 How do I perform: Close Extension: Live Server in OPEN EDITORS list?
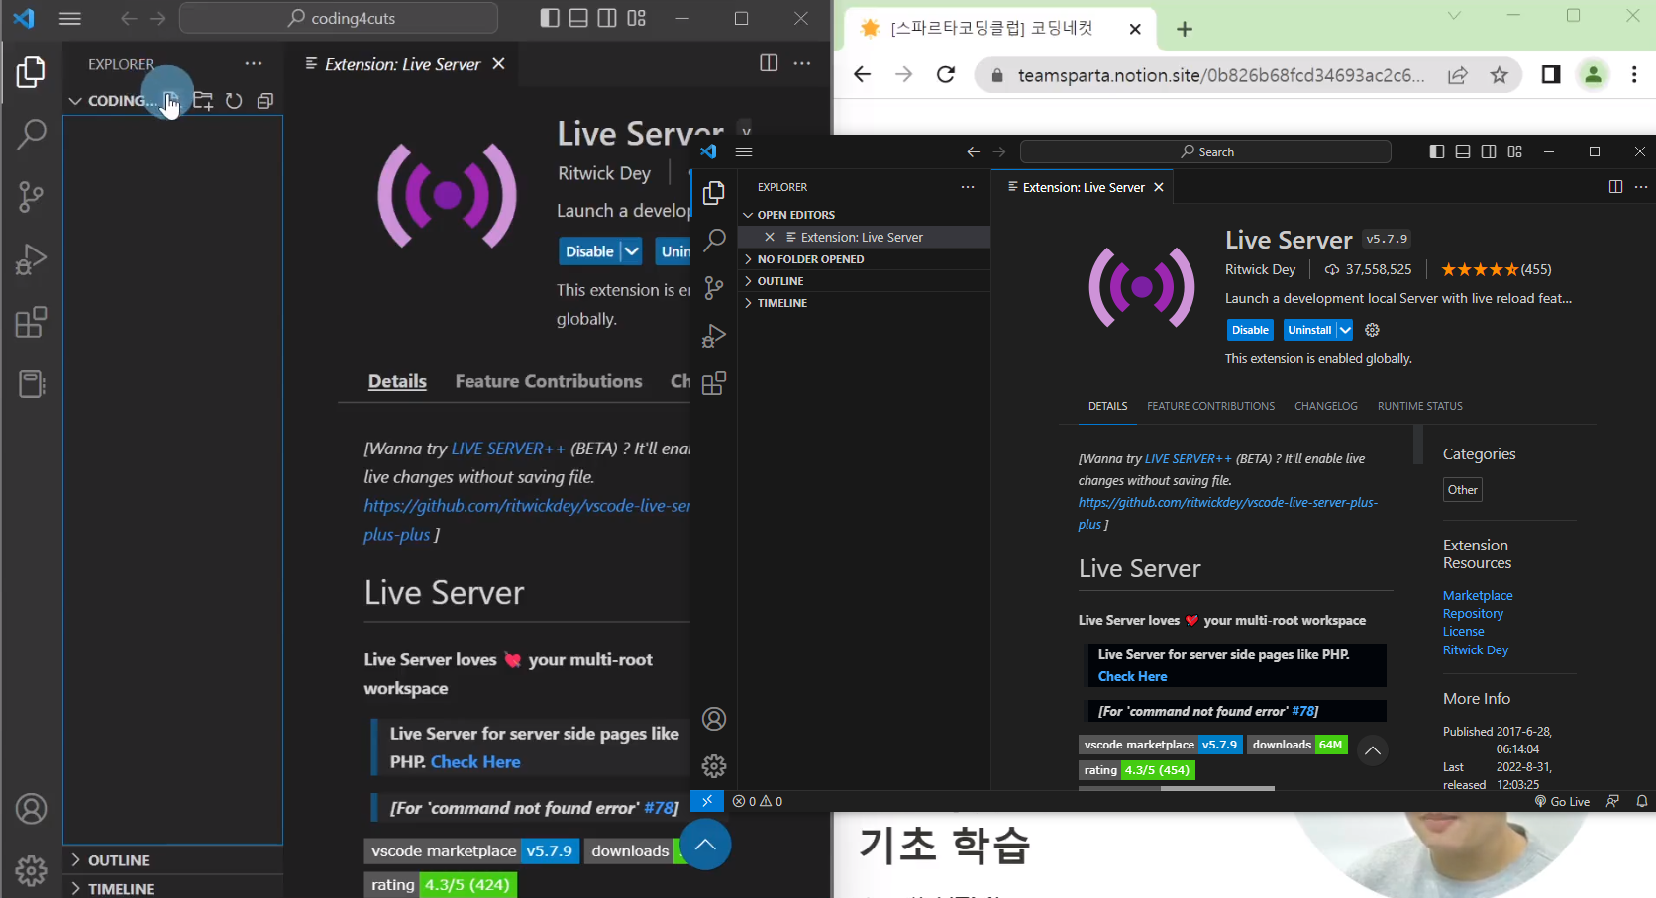(x=770, y=237)
